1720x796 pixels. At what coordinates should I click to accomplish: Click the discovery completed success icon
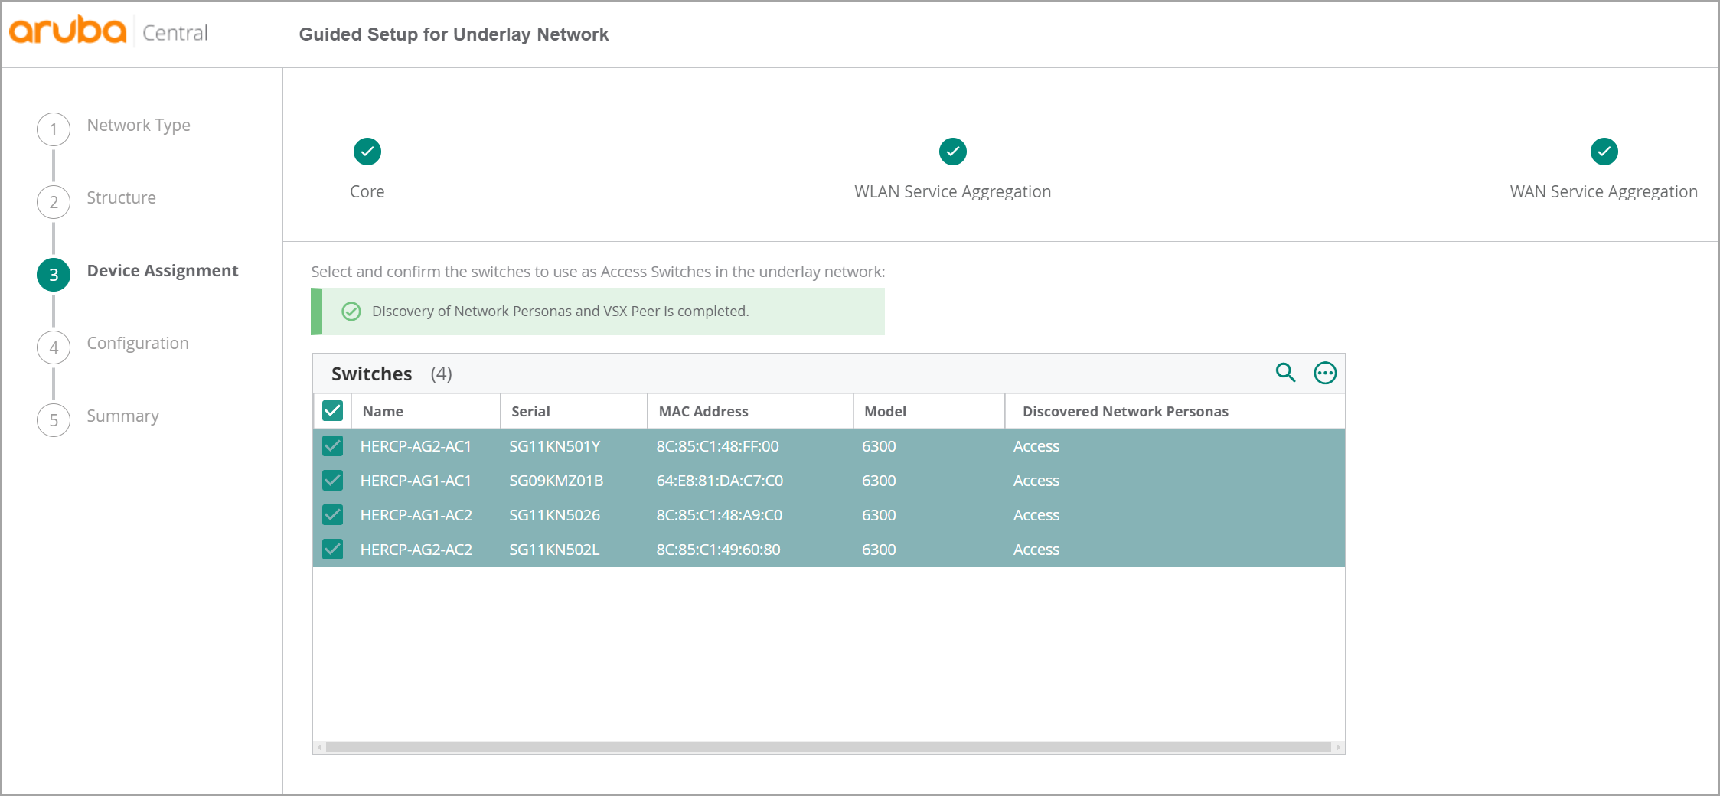click(x=351, y=312)
